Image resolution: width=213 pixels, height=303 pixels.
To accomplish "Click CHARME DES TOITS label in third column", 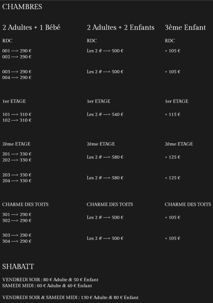I will coord(188,204).
